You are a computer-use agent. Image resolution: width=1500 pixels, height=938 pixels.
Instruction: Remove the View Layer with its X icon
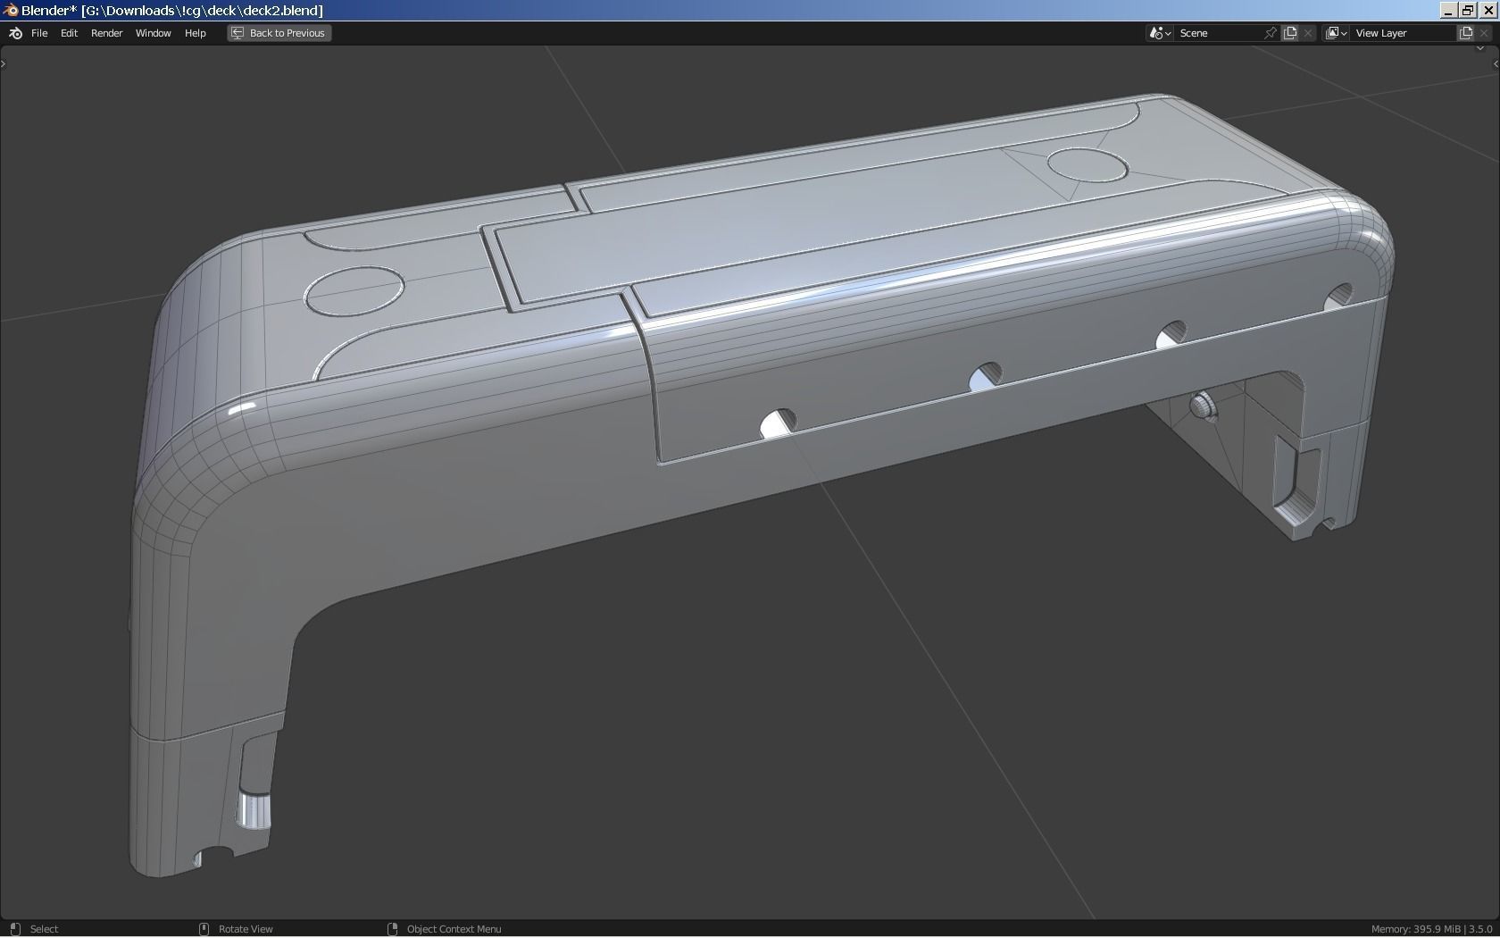coord(1483,33)
